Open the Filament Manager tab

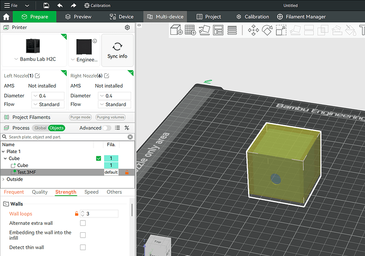(x=301, y=17)
